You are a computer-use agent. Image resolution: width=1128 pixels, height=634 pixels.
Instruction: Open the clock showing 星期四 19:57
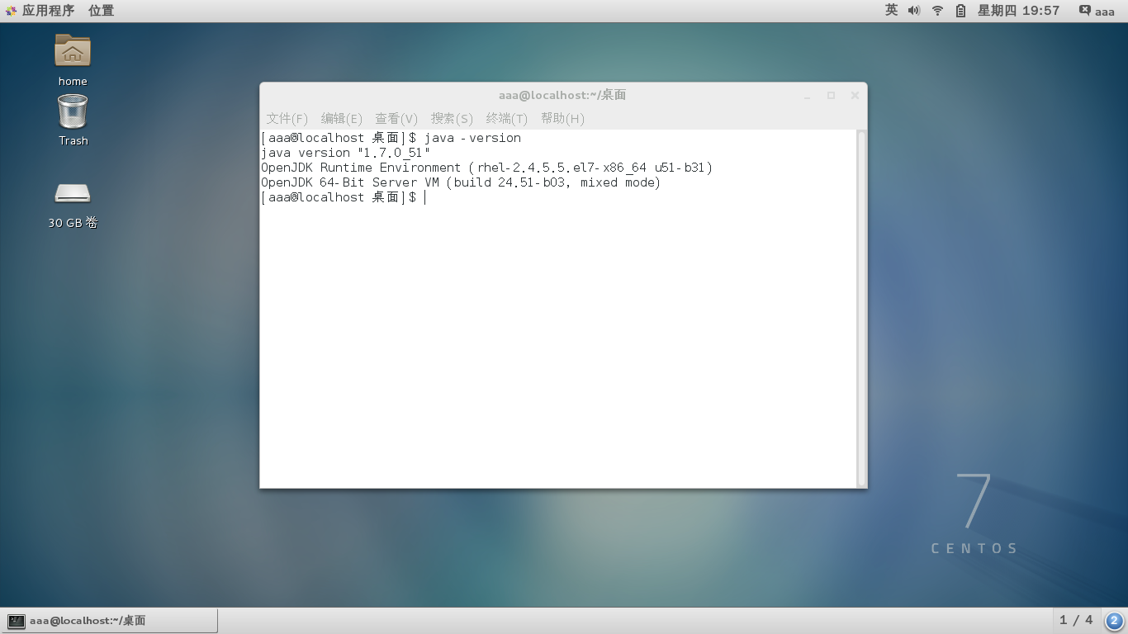pyautogui.click(x=1018, y=11)
